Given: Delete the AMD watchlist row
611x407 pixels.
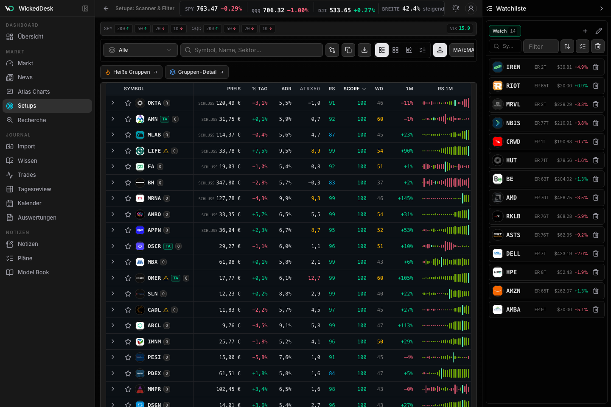Looking at the screenshot, I should (596, 198).
